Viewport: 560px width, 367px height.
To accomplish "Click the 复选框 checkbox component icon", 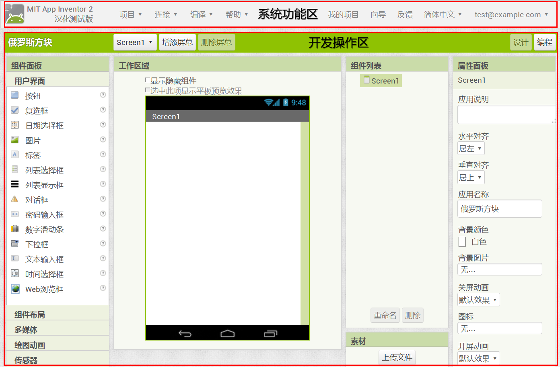I will [x=15, y=110].
